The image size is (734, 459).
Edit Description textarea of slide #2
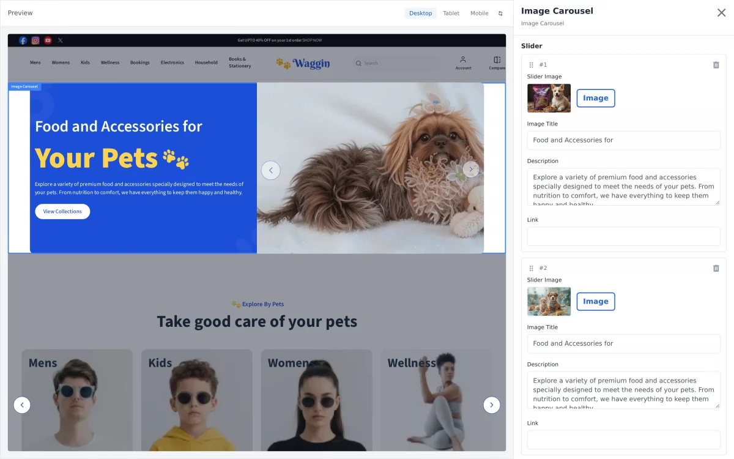[x=624, y=390]
